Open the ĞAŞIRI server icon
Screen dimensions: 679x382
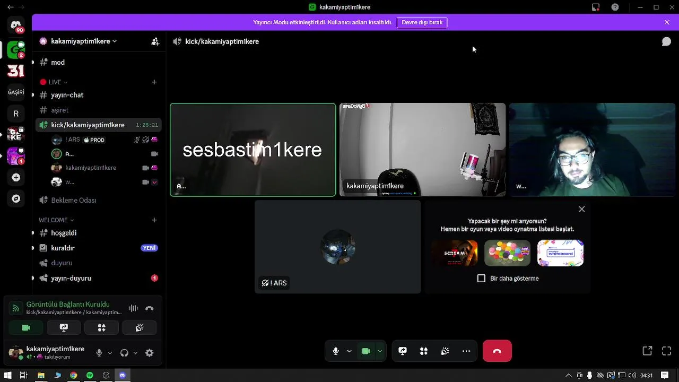click(x=16, y=92)
